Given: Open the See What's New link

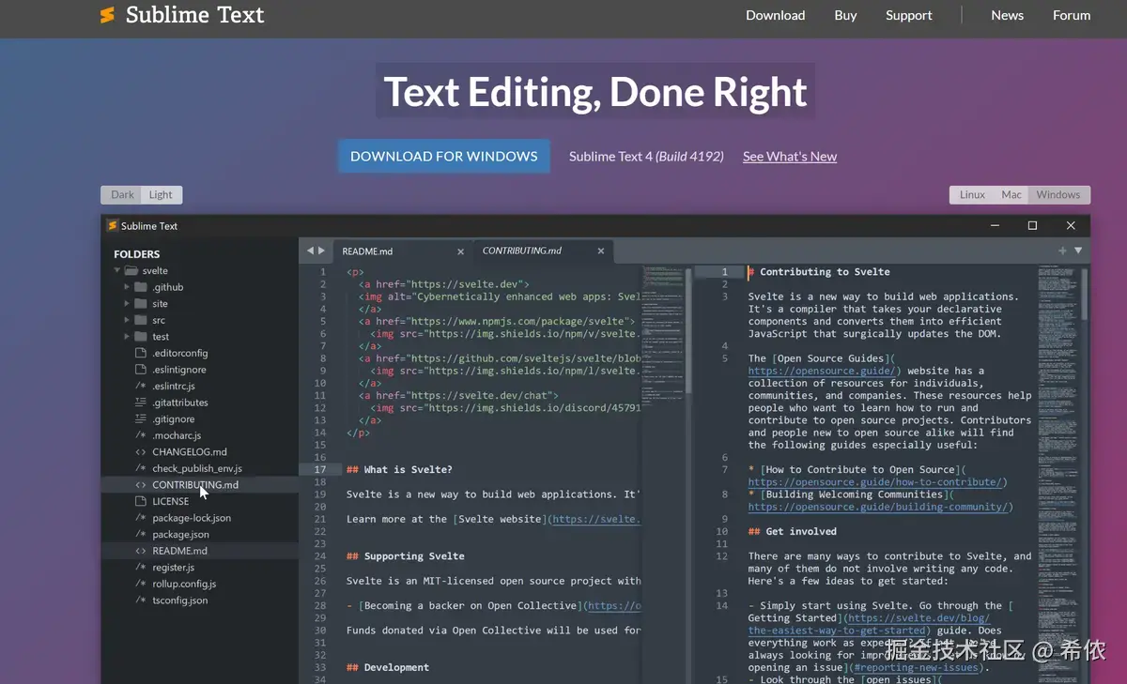Looking at the screenshot, I should (x=790, y=157).
